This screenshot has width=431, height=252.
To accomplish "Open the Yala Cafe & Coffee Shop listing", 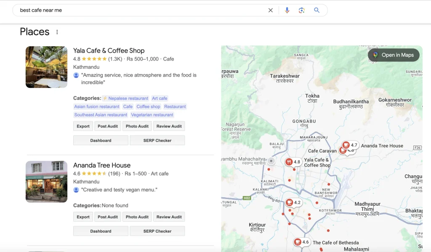I will click(109, 50).
